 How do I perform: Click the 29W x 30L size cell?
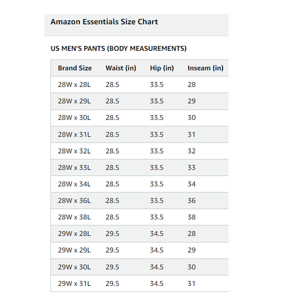(74, 267)
